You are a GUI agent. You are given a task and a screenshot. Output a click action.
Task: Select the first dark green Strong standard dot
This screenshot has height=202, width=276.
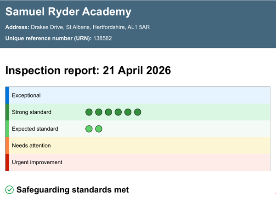pos(89,112)
